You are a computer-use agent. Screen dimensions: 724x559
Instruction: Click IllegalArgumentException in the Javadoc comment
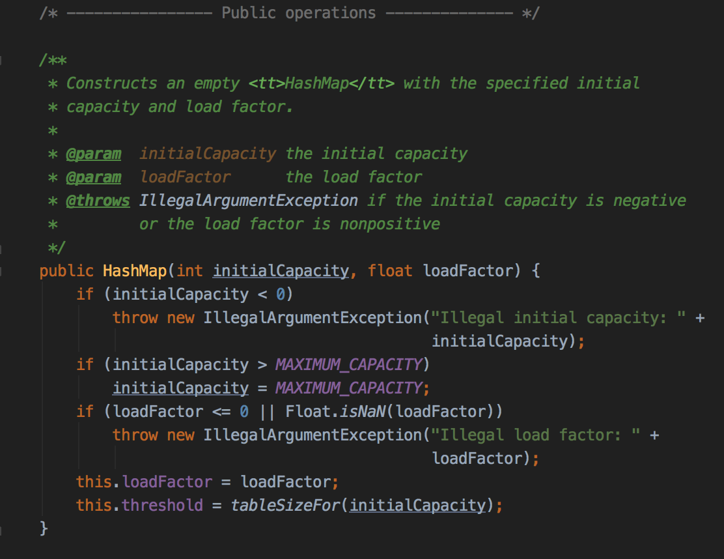[x=248, y=201]
